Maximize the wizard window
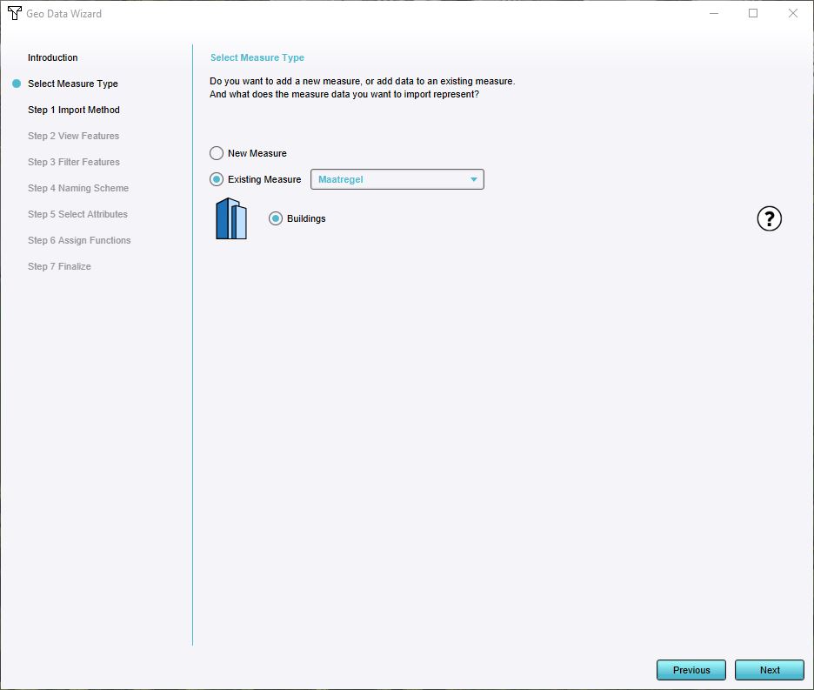This screenshot has width=814, height=690. tap(753, 13)
